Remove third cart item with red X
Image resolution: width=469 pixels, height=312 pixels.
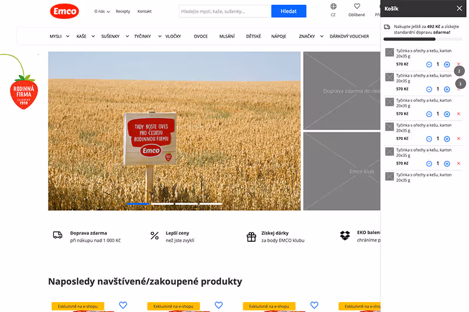[458, 114]
